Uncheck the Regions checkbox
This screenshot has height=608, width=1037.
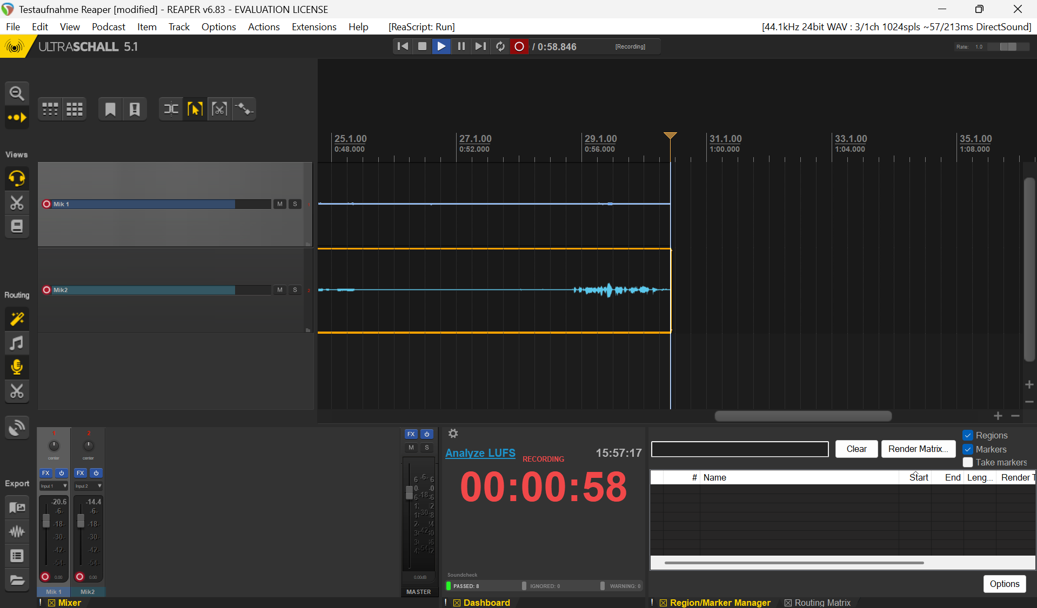(968, 435)
